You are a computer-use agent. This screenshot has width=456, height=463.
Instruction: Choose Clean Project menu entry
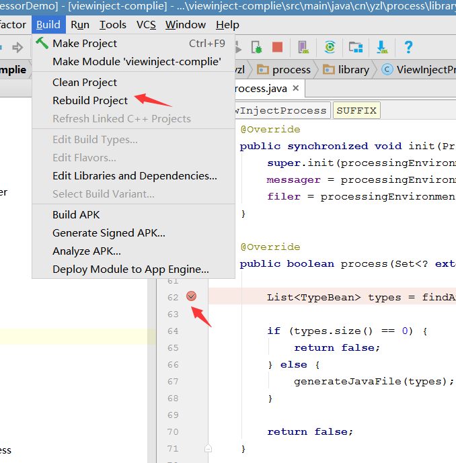pyautogui.click(x=133, y=83)
